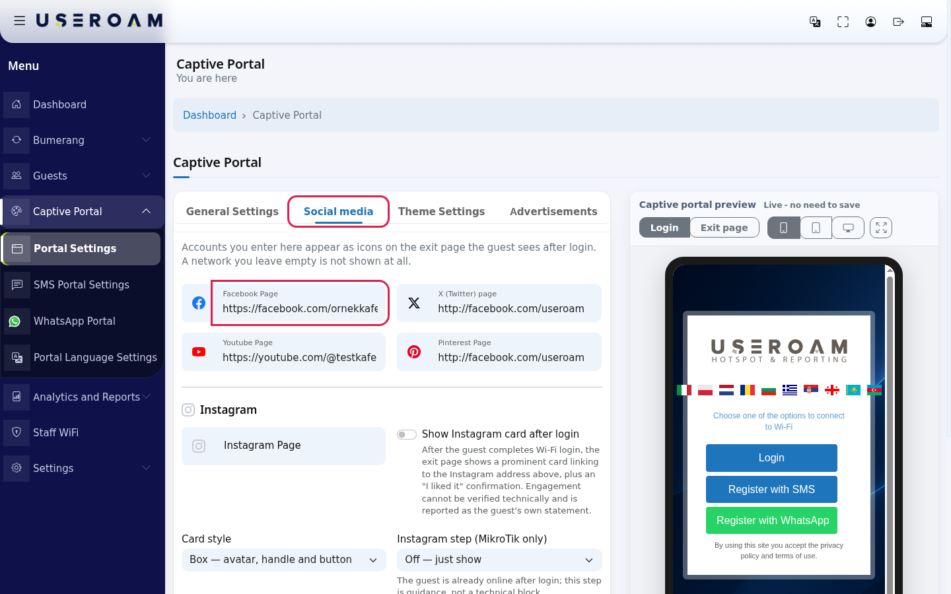Show the Exit page preview

(x=724, y=228)
